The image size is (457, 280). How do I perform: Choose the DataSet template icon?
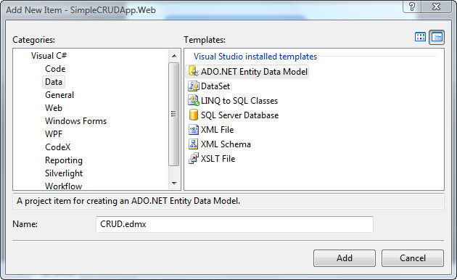[x=194, y=86]
